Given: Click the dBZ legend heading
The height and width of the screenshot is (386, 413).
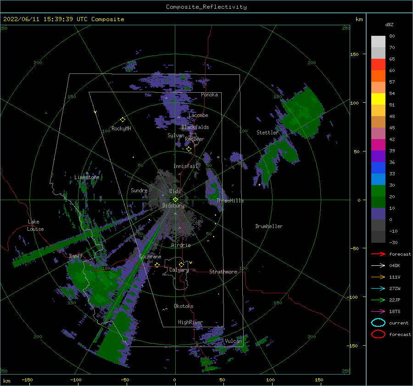Looking at the screenshot, I should [389, 24].
